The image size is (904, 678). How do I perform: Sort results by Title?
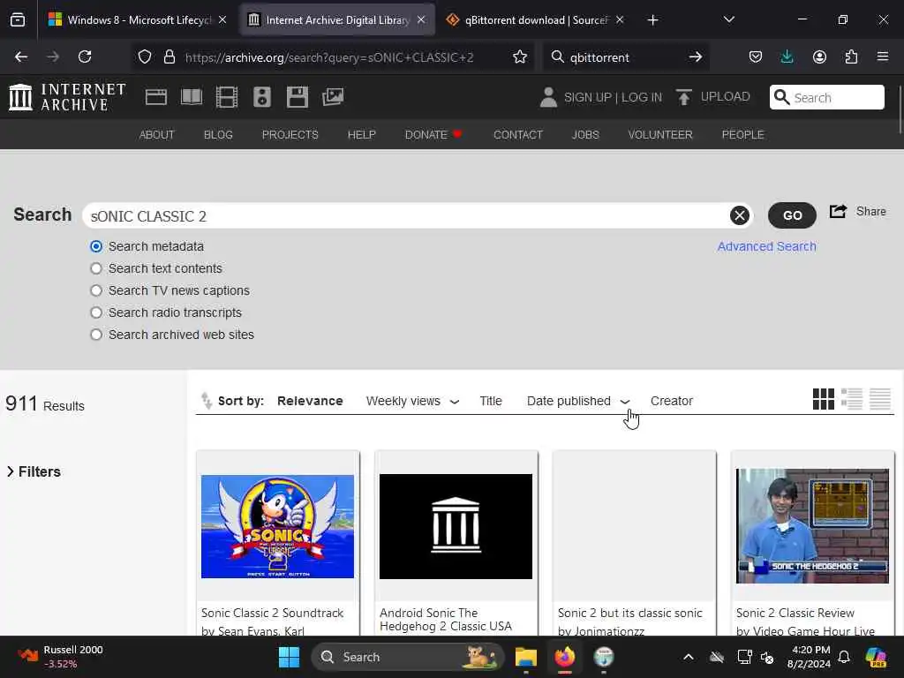click(x=491, y=402)
